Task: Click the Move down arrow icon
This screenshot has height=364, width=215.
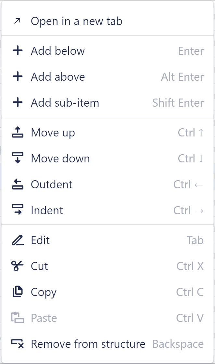Action: point(17,158)
